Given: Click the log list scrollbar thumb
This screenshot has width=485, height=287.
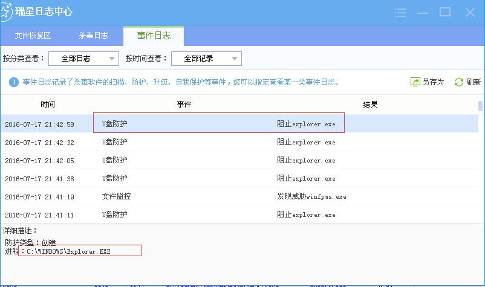Looking at the screenshot, I should [480, 106].
